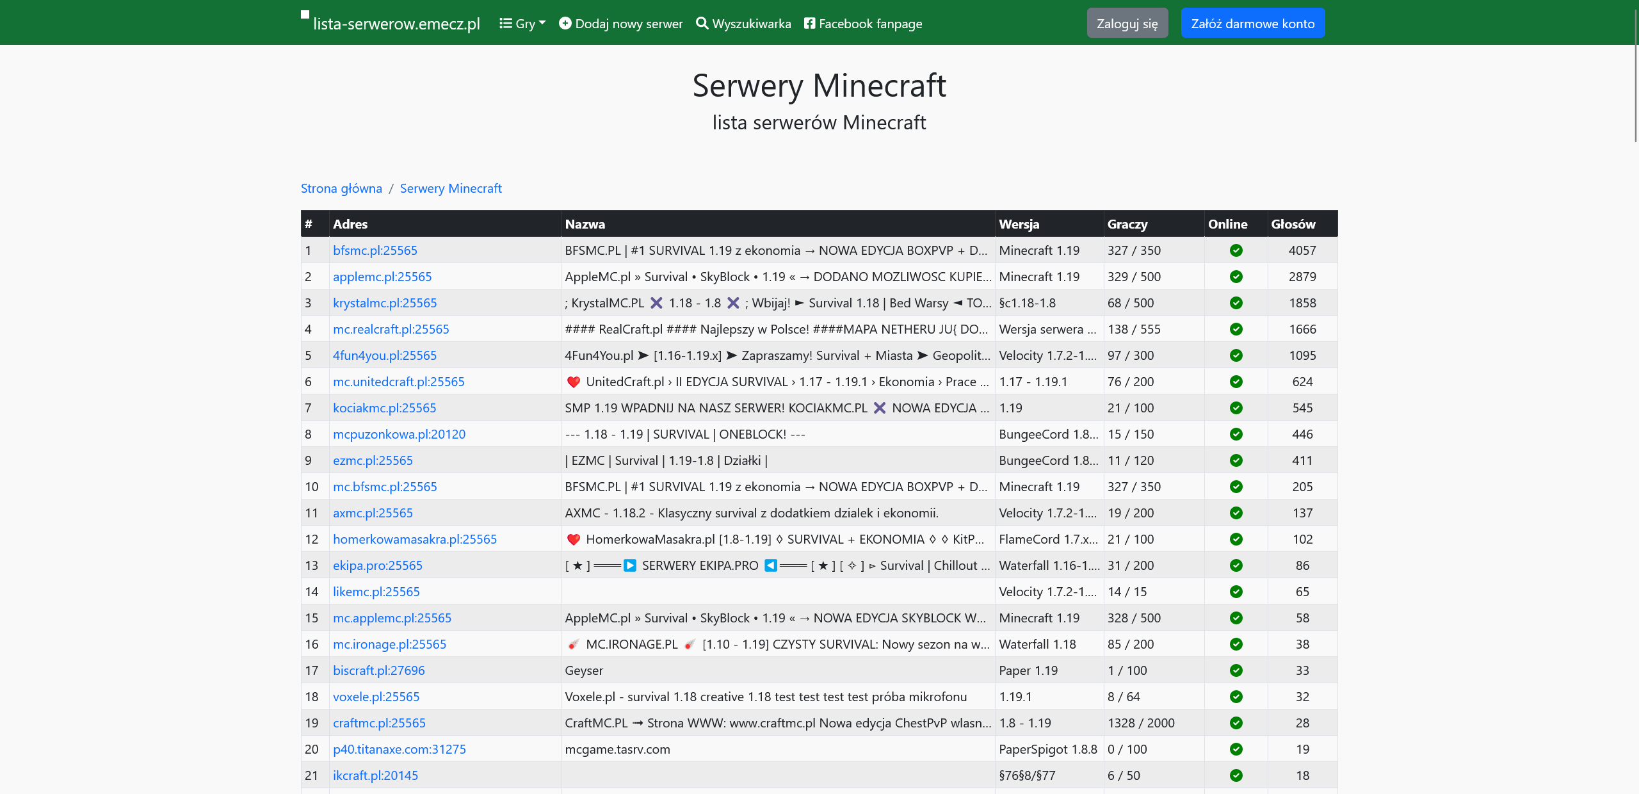The image size is (1639, 794).
Task: Open Facebook fanpage menu item
Action: tap(863, 24)
